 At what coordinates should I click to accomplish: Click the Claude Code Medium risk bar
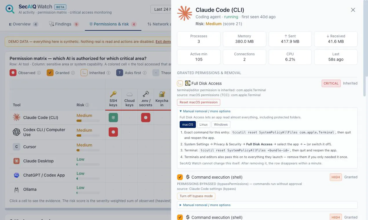[88, 121]
